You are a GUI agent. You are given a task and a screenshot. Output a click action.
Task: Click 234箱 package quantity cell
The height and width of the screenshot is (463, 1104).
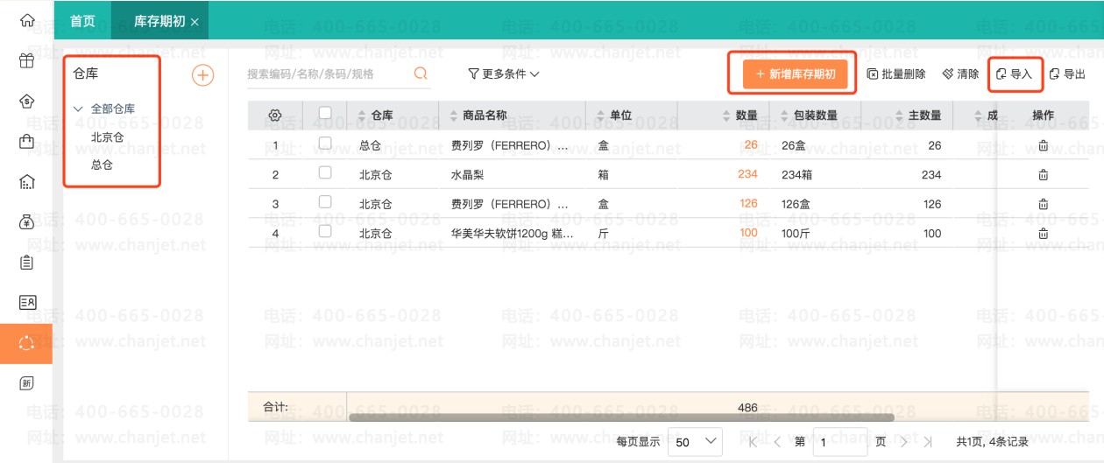coord(796,175)
